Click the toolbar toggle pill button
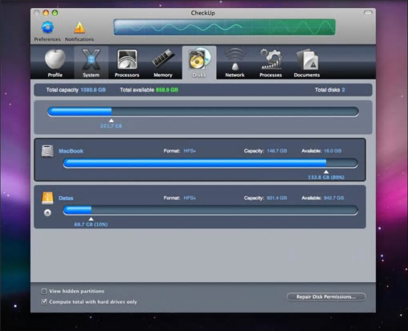408x331 pixels. [x=368, y=13]
